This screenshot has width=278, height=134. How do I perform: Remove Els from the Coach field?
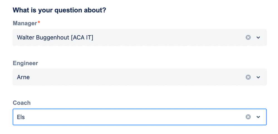[x=248, y=117]
